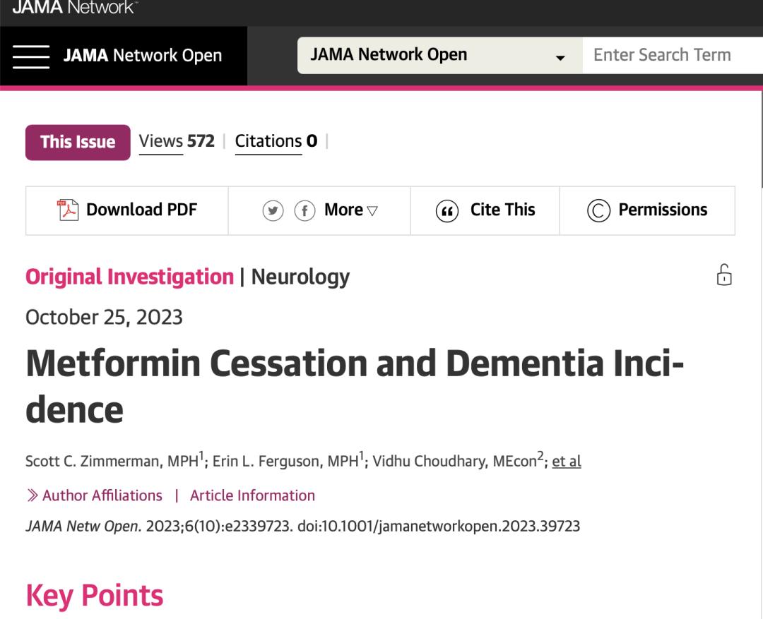Click Download PDF label
Screen dimensions: 763x619
pyautogui.click(x=141, y=210)
